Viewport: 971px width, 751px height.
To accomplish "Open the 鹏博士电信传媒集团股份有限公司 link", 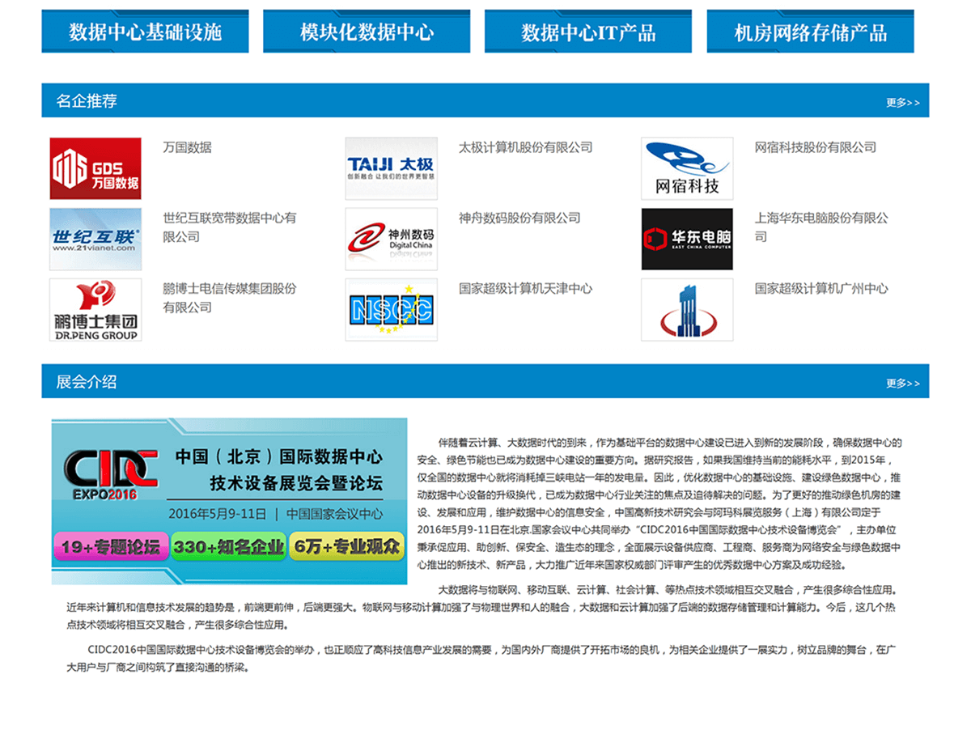I will pos(230,298).
